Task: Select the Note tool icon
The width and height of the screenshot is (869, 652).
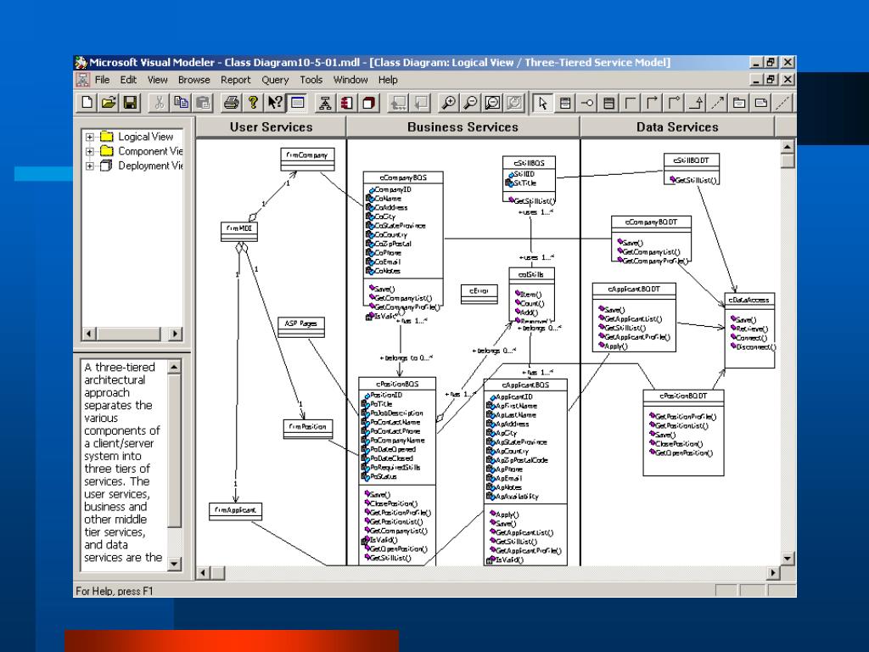Action: coord(761,103)
